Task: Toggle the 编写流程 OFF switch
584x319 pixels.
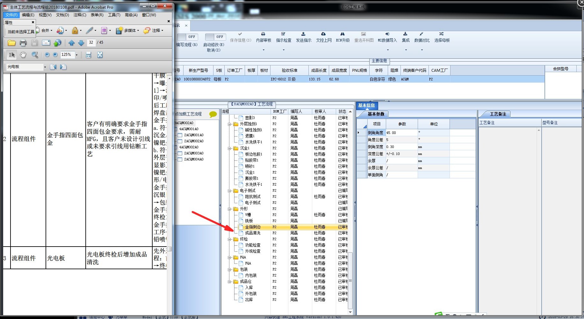Action: (x=188, y=37)
